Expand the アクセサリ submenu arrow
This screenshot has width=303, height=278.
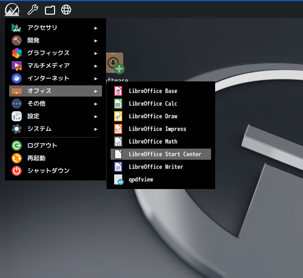(95, 28)
